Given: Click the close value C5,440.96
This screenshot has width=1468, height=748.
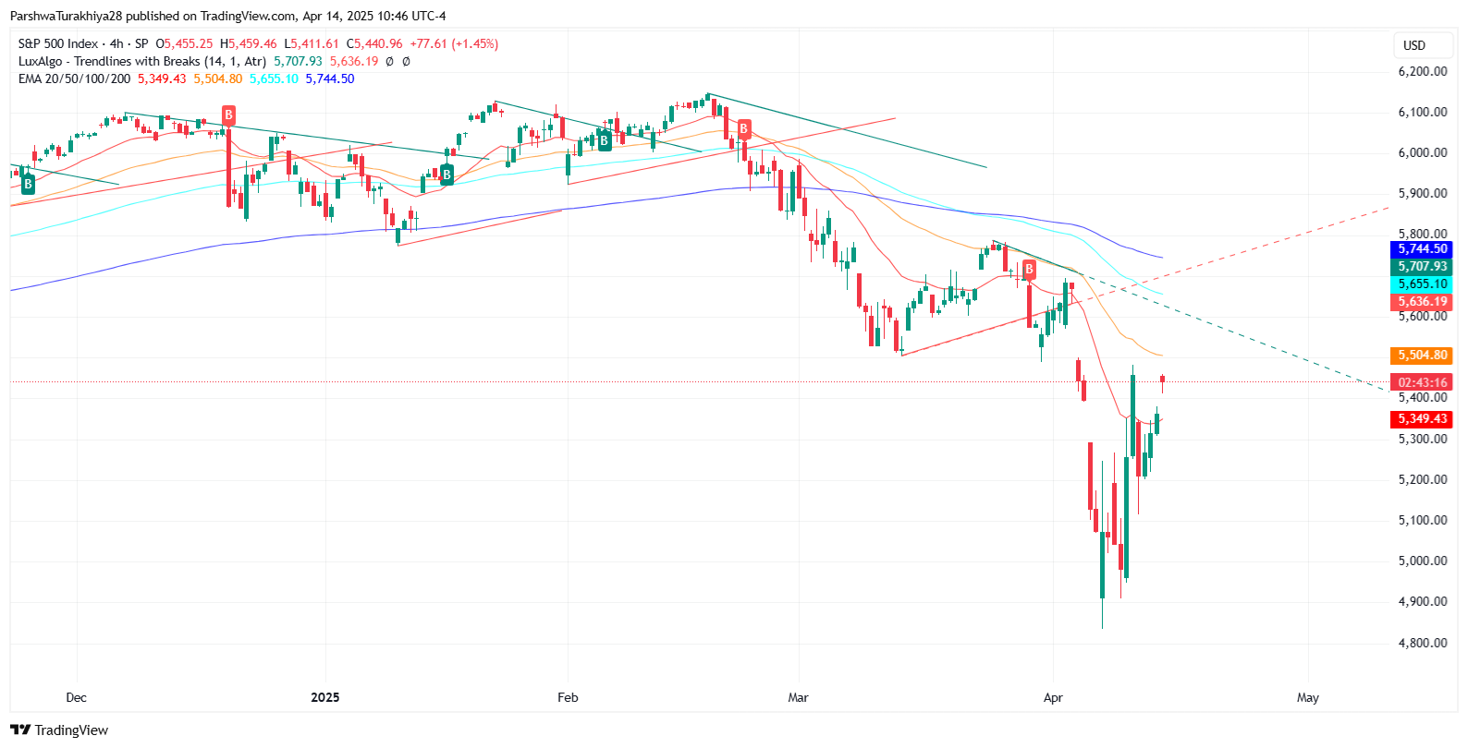Looking at the screenshot, I should point(374,43).
